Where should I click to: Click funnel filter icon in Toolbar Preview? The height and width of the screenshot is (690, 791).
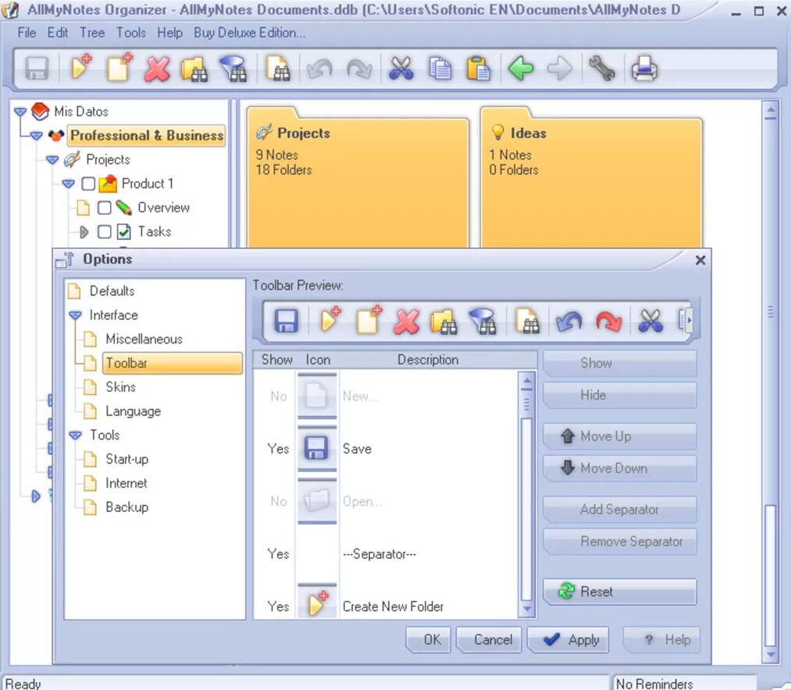[483, 322]
